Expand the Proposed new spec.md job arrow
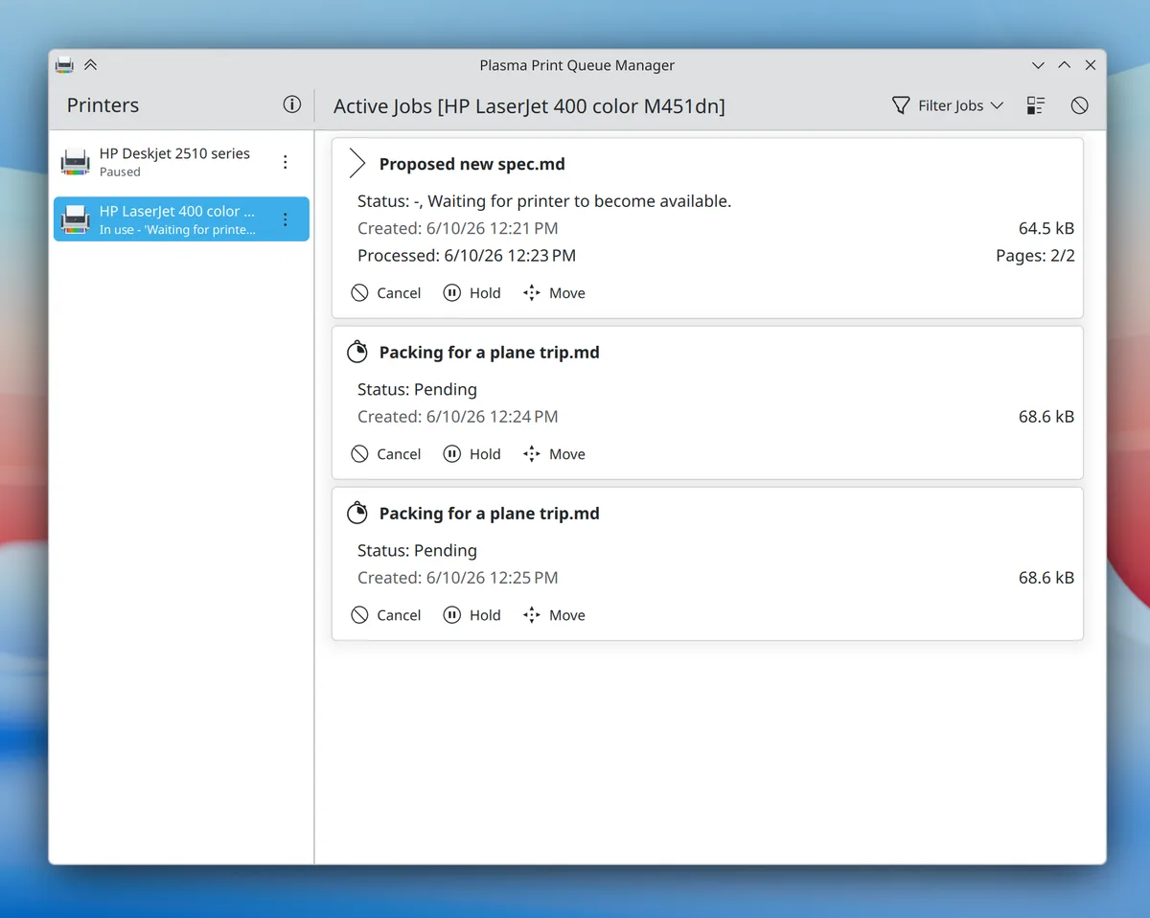The height and width of the screenshot is (918, 1150). coord(356,164)
